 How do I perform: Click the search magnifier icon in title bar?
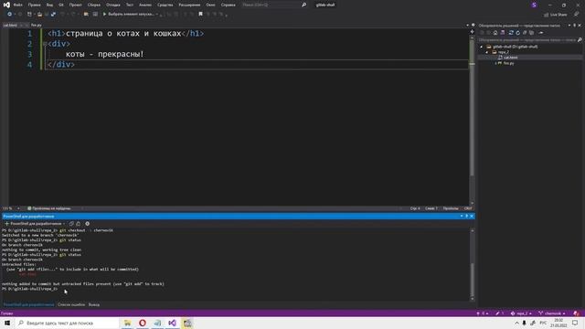pyautogui.click(x=303, y=5)
